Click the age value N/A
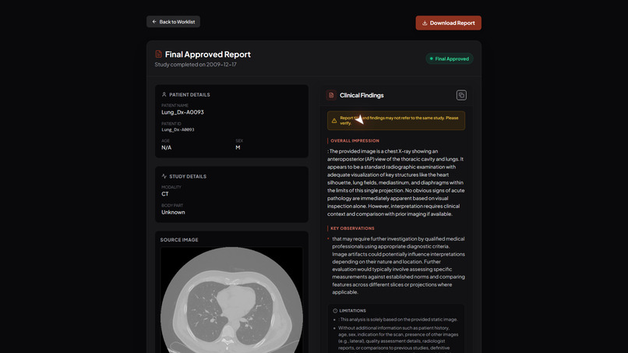This screenshot has height=353, width=628. (x=166, y=147)
